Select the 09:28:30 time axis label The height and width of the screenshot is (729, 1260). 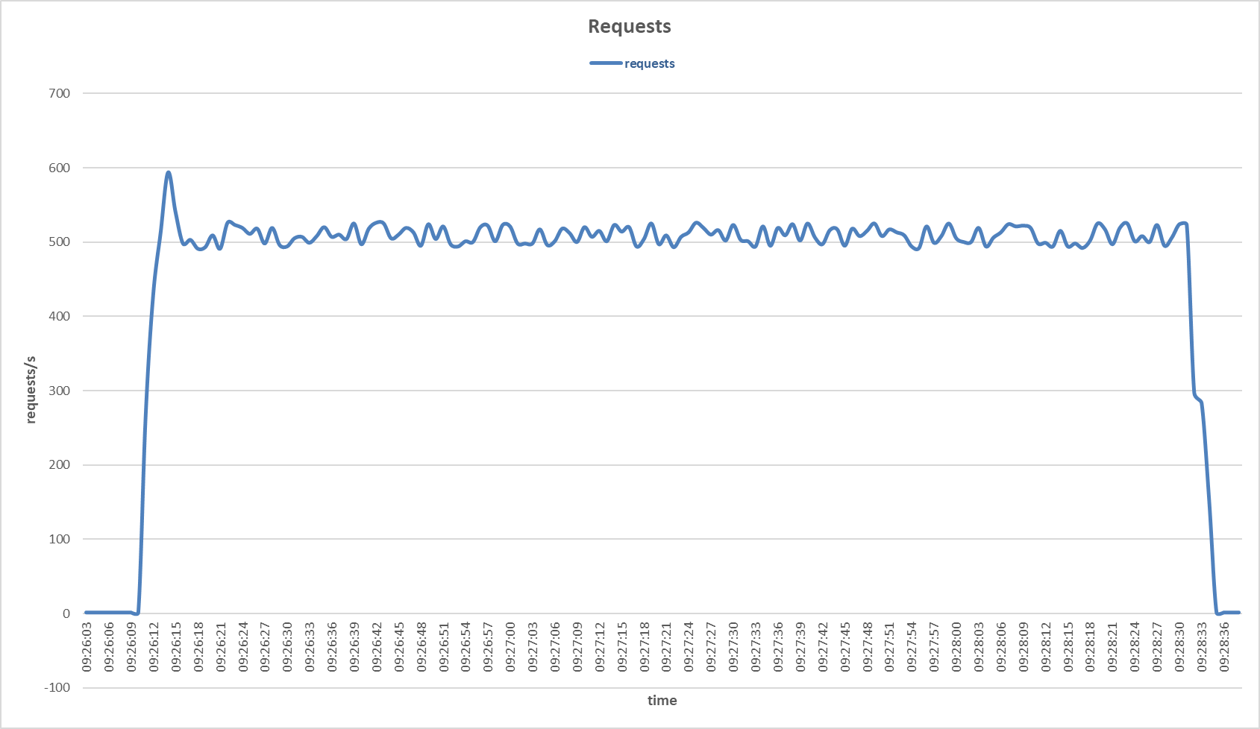(1180, 647)
